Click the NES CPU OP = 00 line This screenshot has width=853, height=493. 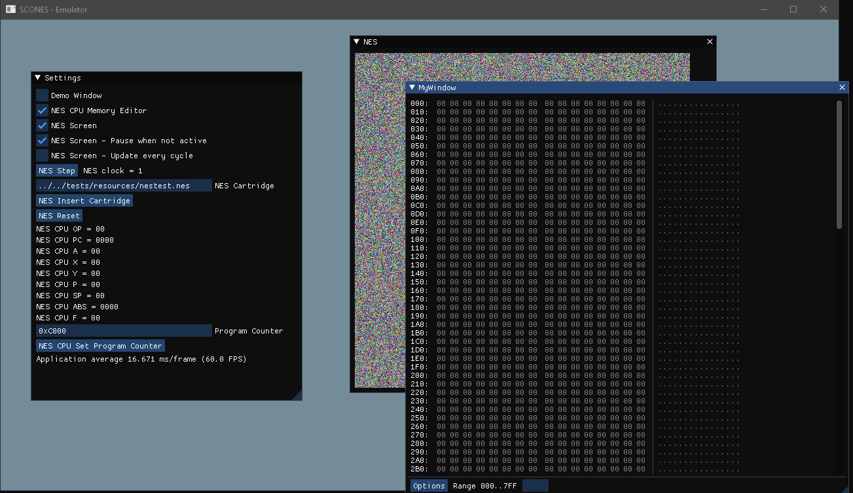70,229
